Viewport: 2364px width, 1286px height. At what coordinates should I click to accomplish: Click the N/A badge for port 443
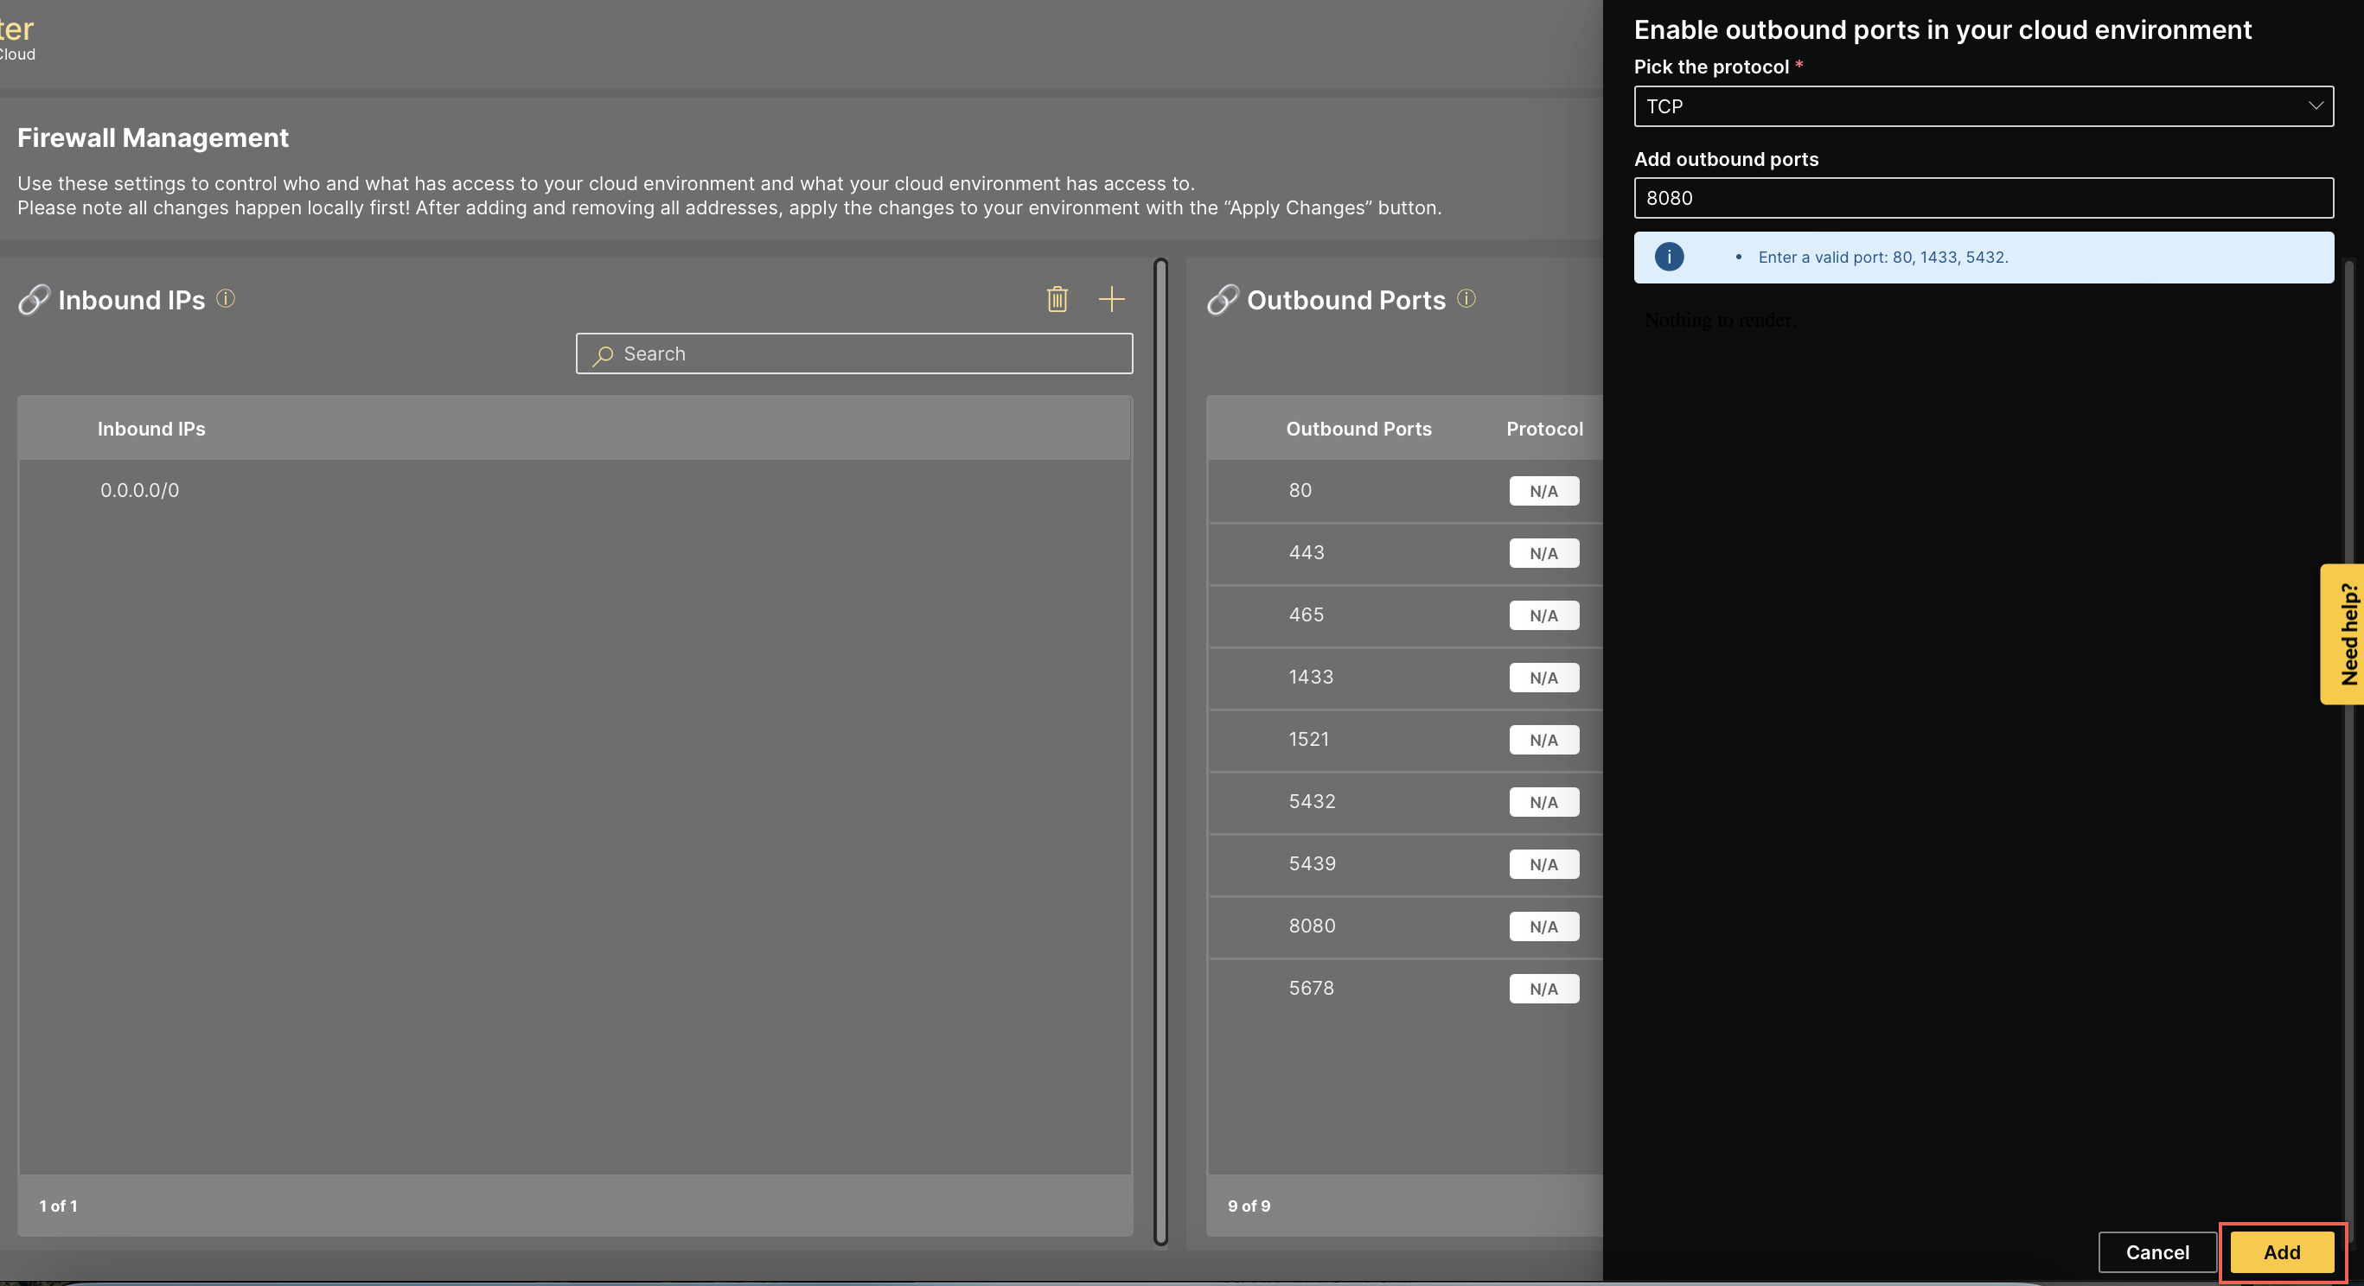pyautogui.click(x=1543, y=553)
